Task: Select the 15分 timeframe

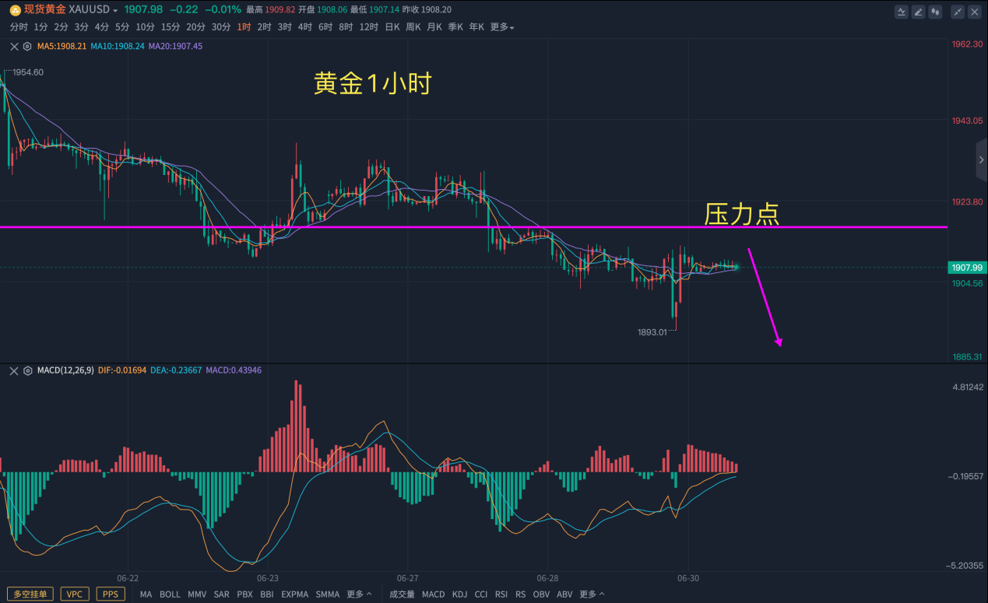Action: (x=171, y=27)
